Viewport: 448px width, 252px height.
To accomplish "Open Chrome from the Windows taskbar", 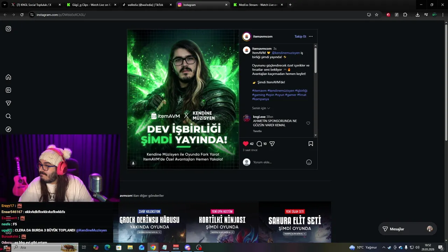I will point(153,247).
